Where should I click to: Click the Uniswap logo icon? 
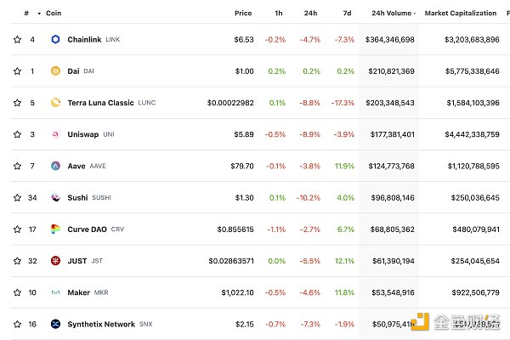(56, 134)
